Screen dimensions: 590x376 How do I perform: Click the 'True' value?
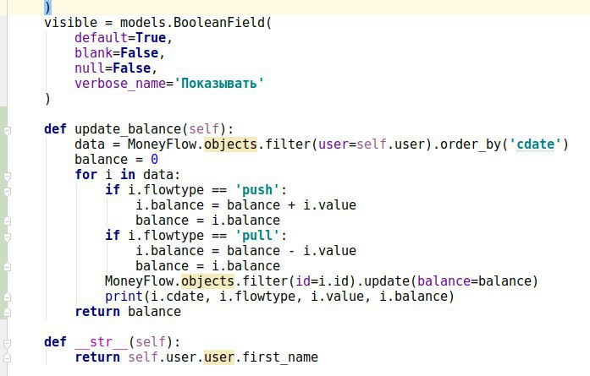[151, 37]
